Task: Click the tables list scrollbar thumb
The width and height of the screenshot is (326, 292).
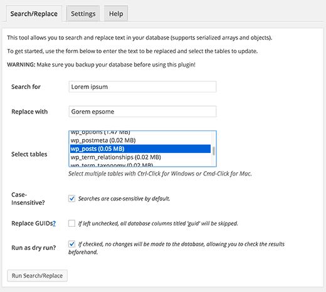Action: pyautogui.click(x=214, y=151)
